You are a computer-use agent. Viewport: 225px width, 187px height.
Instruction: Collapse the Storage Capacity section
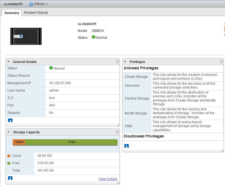[x=9, y=132]
